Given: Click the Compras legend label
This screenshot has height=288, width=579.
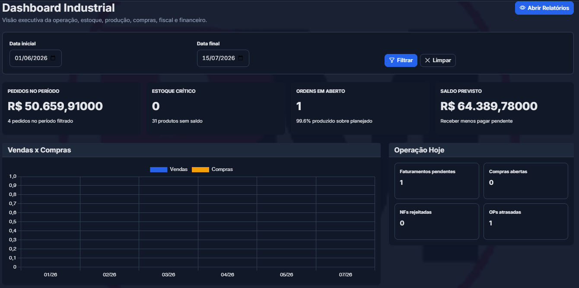Looking at the screenshot, I should coord(222,169).
